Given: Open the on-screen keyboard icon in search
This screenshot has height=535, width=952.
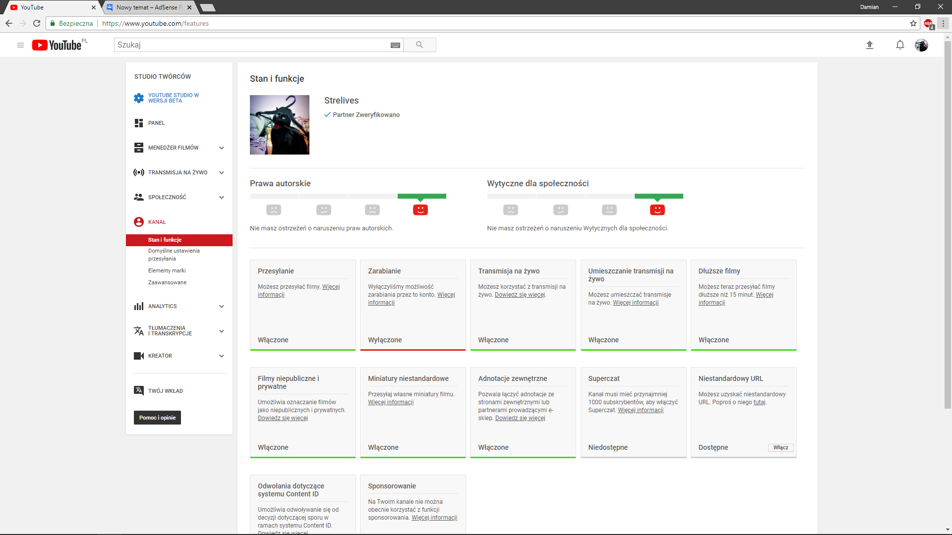Looking at the screenshot, I should (395, 45).
